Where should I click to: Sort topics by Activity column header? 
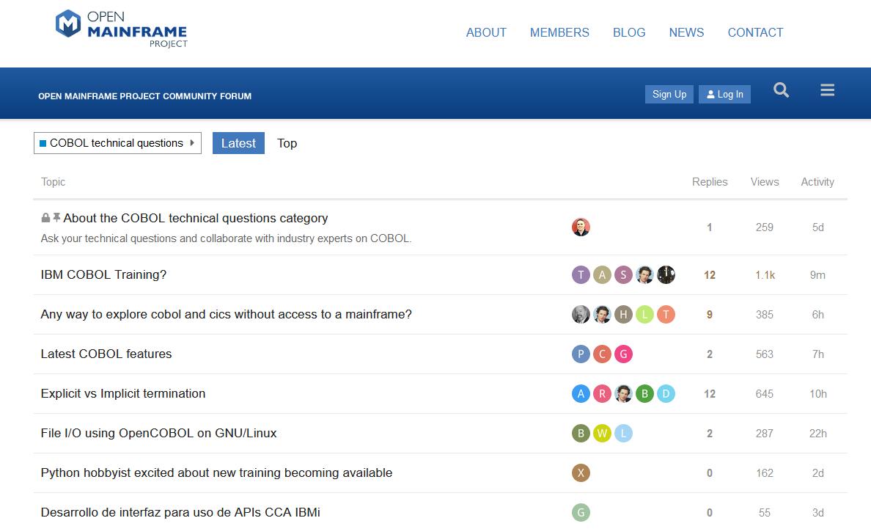tap(817, 182)
